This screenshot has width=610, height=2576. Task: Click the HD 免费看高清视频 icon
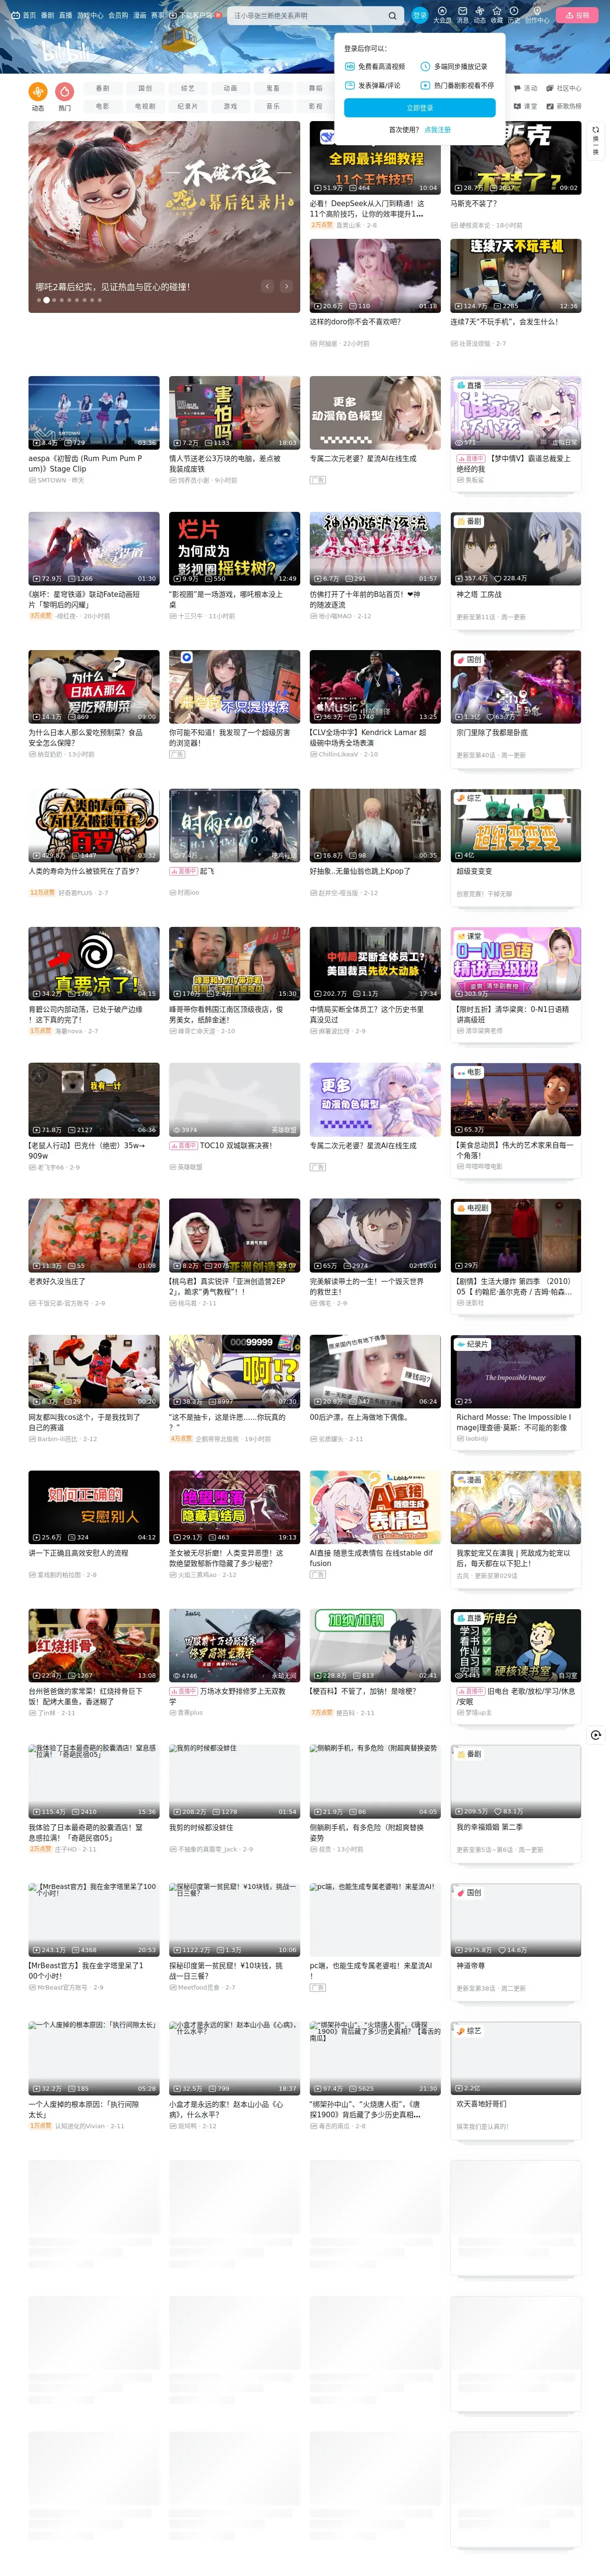(350, 67)
